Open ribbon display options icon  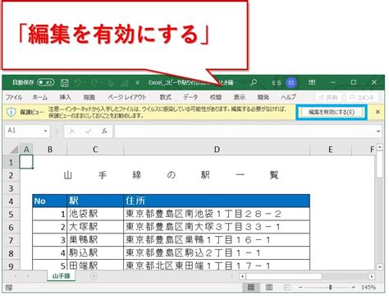pos(312,82)
